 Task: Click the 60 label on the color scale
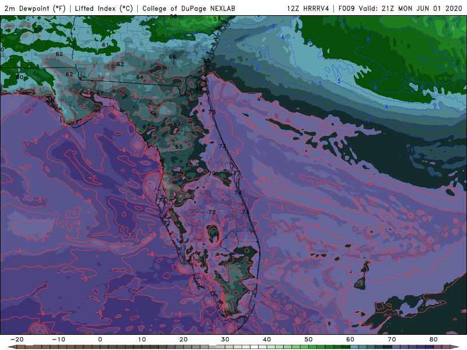tap(350, 339)
